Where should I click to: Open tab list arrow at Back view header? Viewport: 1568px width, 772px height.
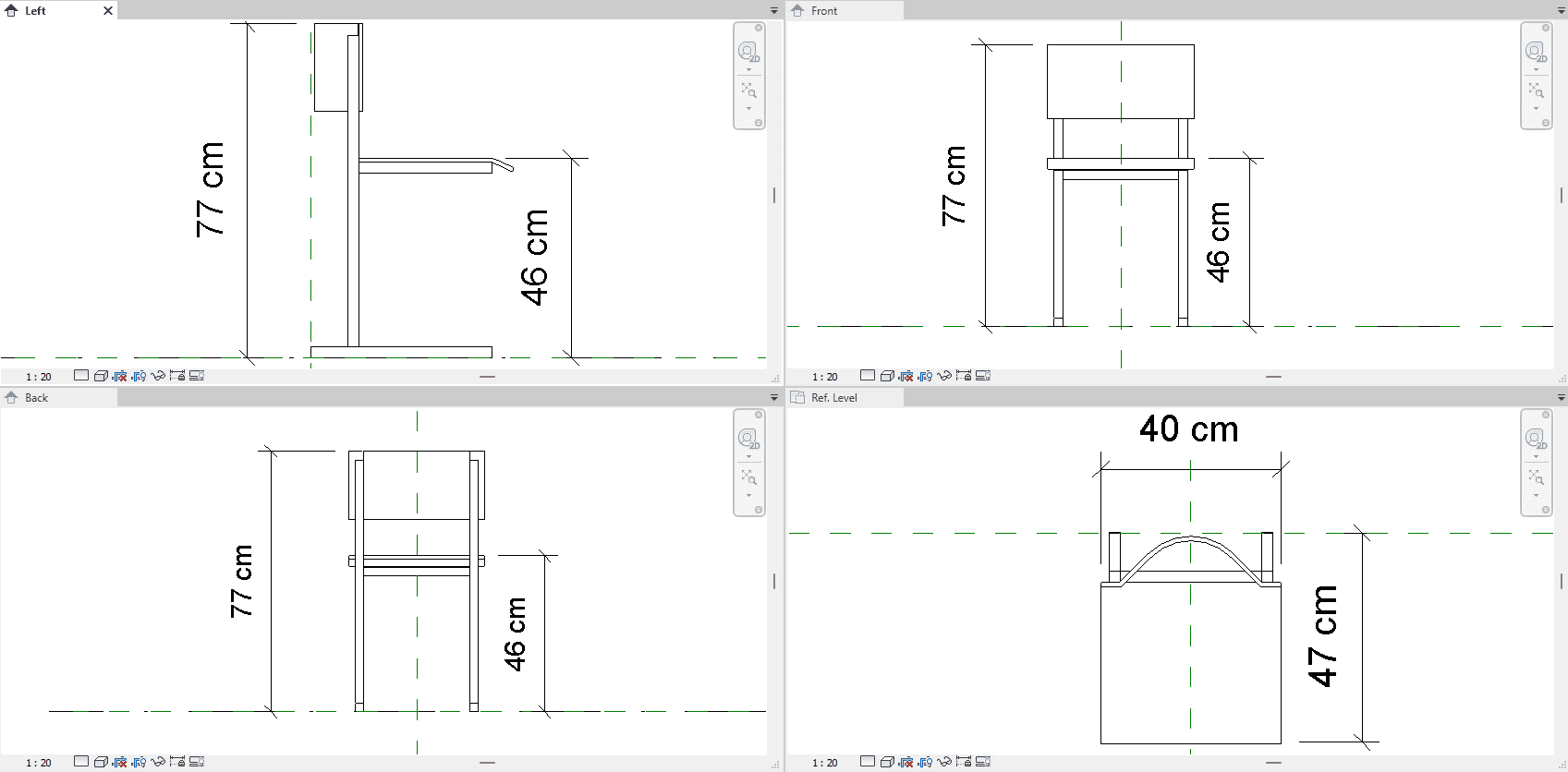[x=774, y=398]
